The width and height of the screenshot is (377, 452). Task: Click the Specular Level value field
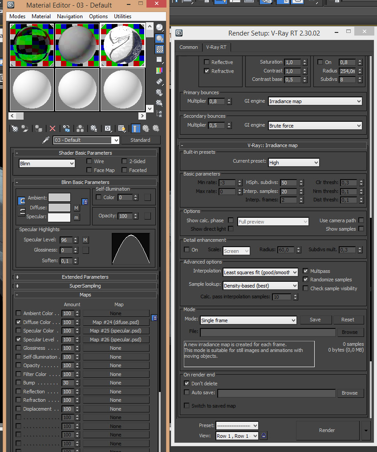(66, 240)
